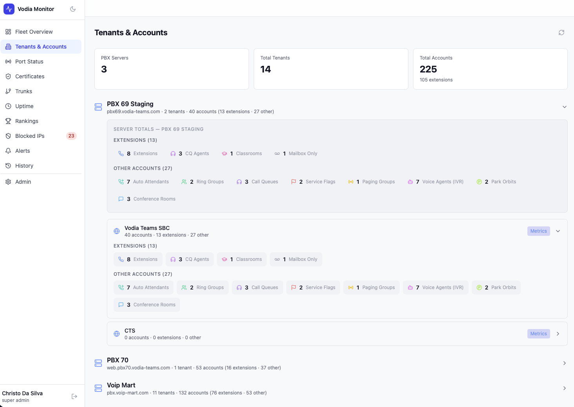Open Metrics for Vodia Teams SBC
This screenshot has width=574, height=407.
click(x=538, y=231)
